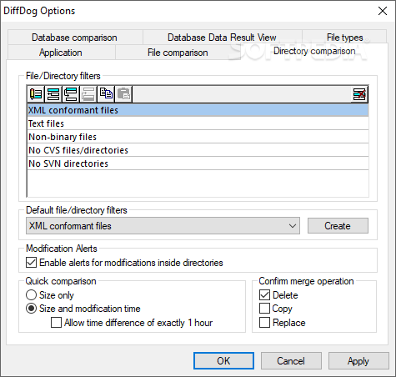Click the edit filter icon with pencil
This screenshot has width=396, height=377.
tap(36, 94)
